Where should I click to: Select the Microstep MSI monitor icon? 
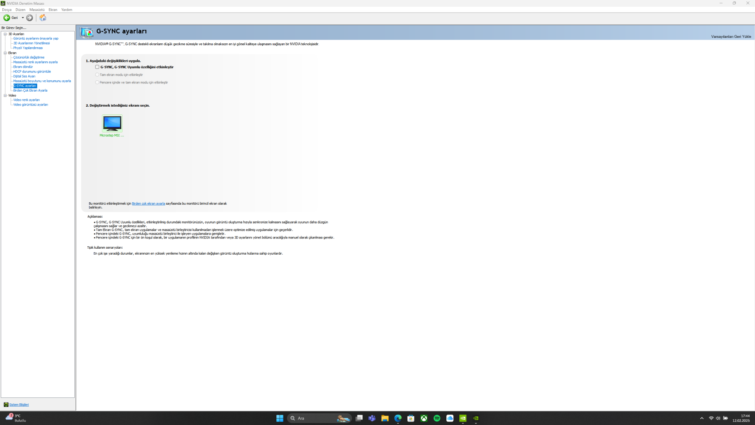click(112, 124)
